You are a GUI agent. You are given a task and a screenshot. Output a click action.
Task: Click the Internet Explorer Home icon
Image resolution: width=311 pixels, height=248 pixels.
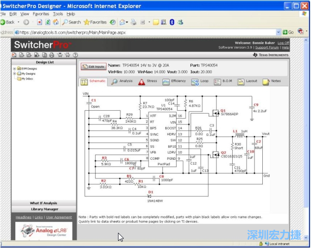coord(56,22)
